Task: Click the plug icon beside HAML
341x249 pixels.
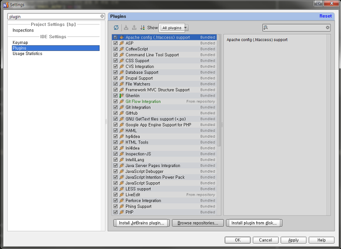Action: 122,131
